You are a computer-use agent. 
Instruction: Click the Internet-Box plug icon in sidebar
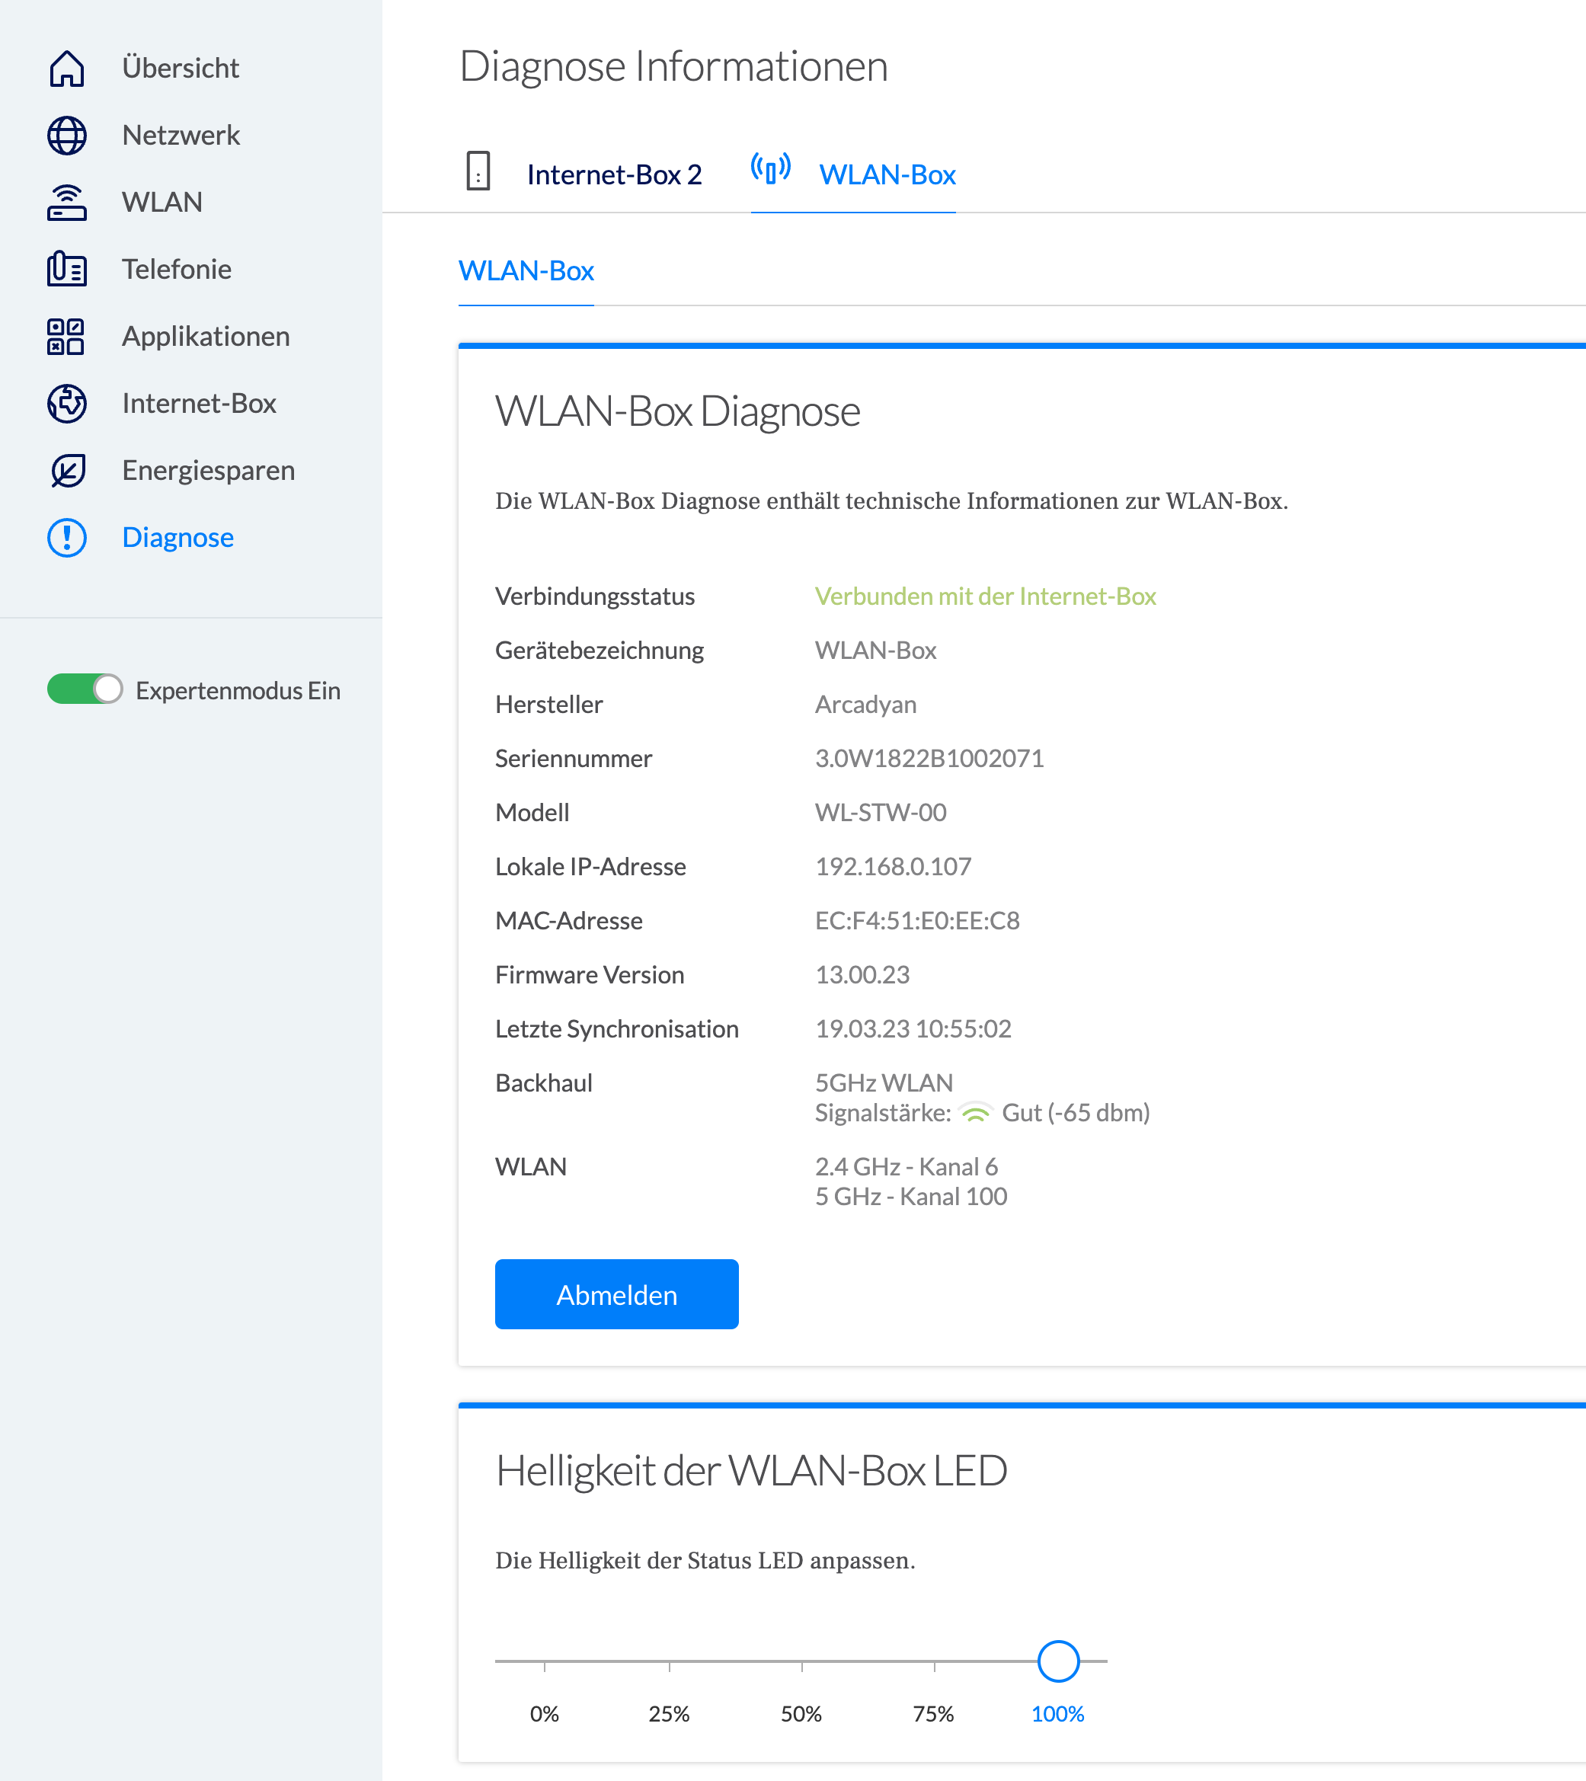[67, 404]
